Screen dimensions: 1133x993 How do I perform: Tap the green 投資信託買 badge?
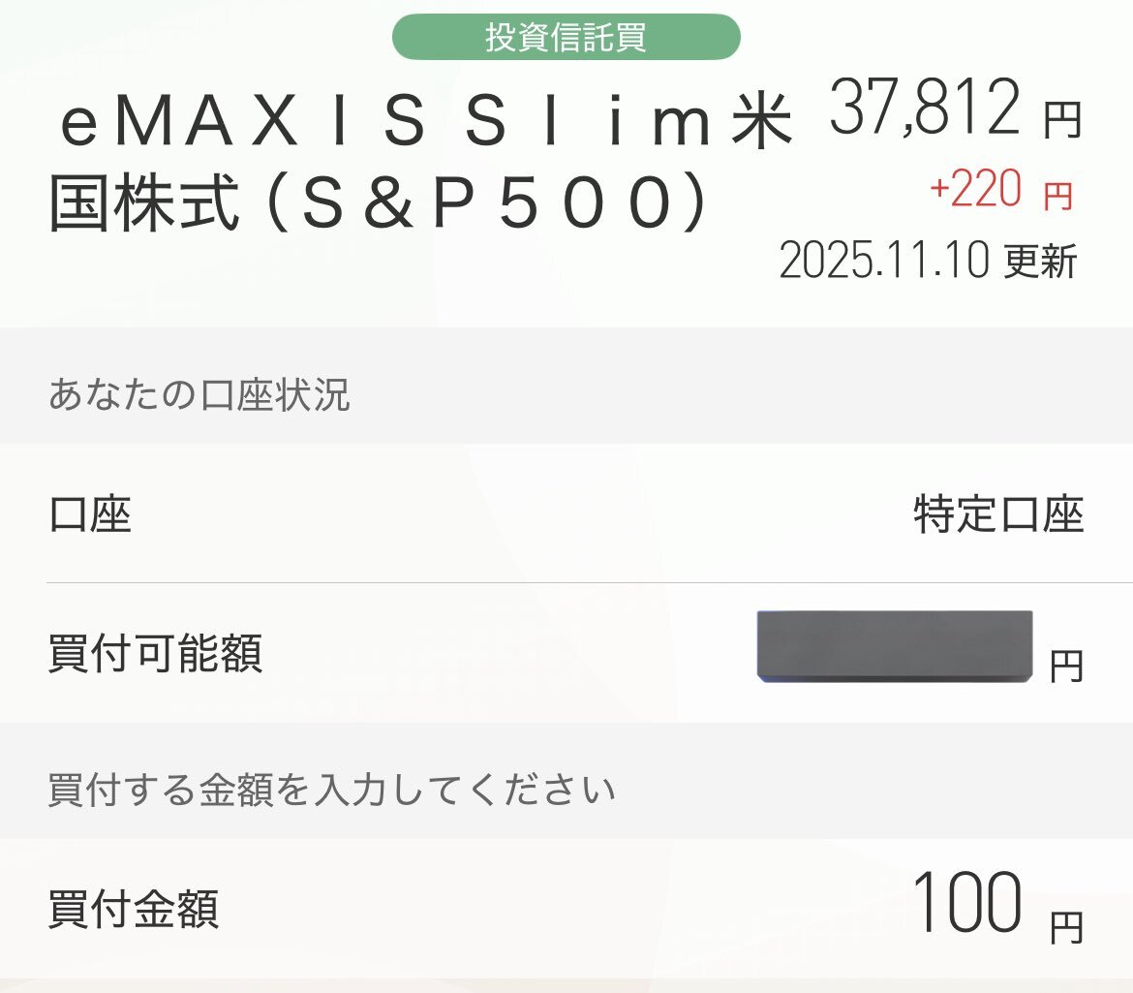[566, 37]
